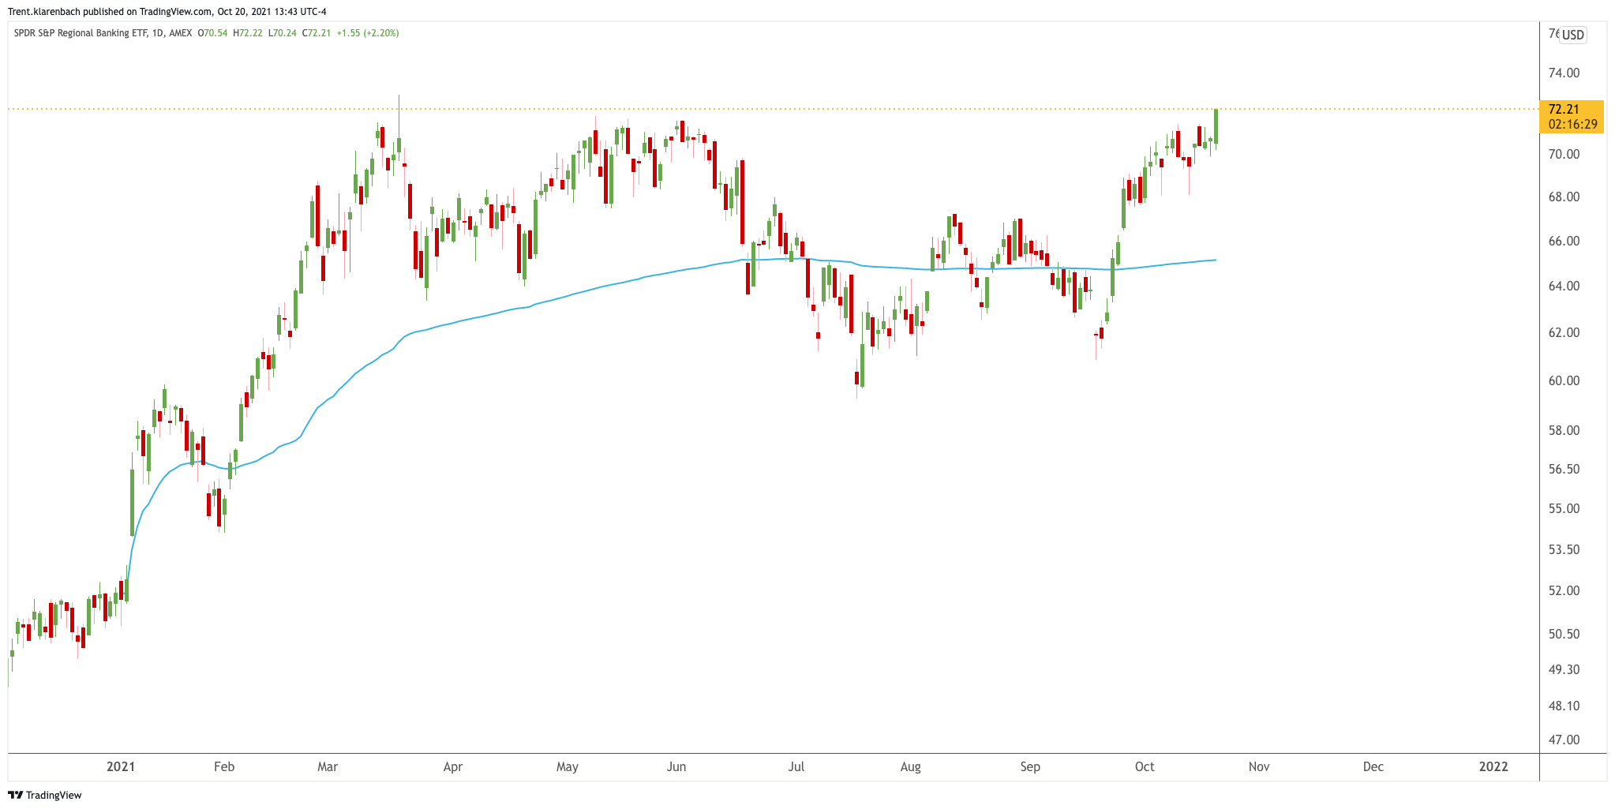The height and width of the screenshot is (809, 1615).
Task: Click the 47.00 price axis label
Action: click(x=1564, y=740)
